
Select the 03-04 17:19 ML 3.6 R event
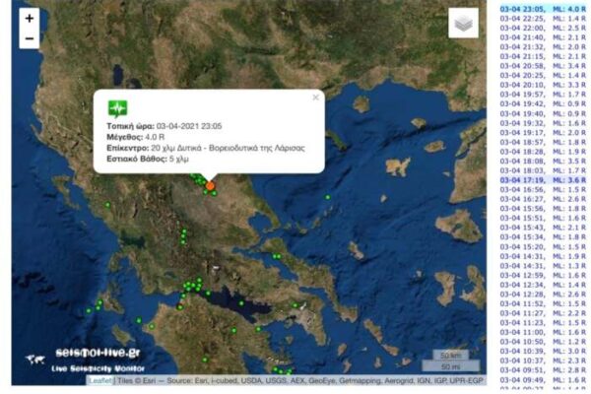click(543, 180)
